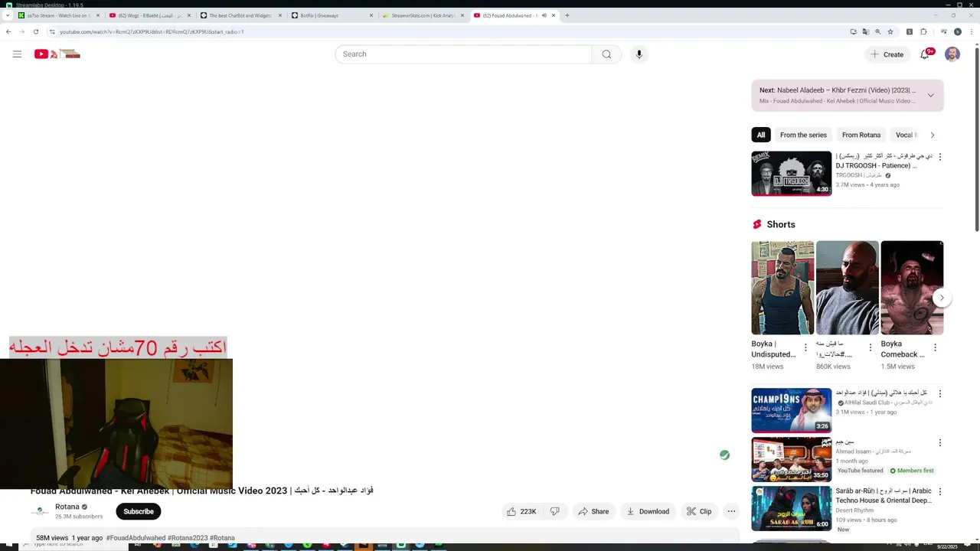Open the Boyka Undisputed short thumbnail
The image size is (980, 551).
(x=782, y=288)
